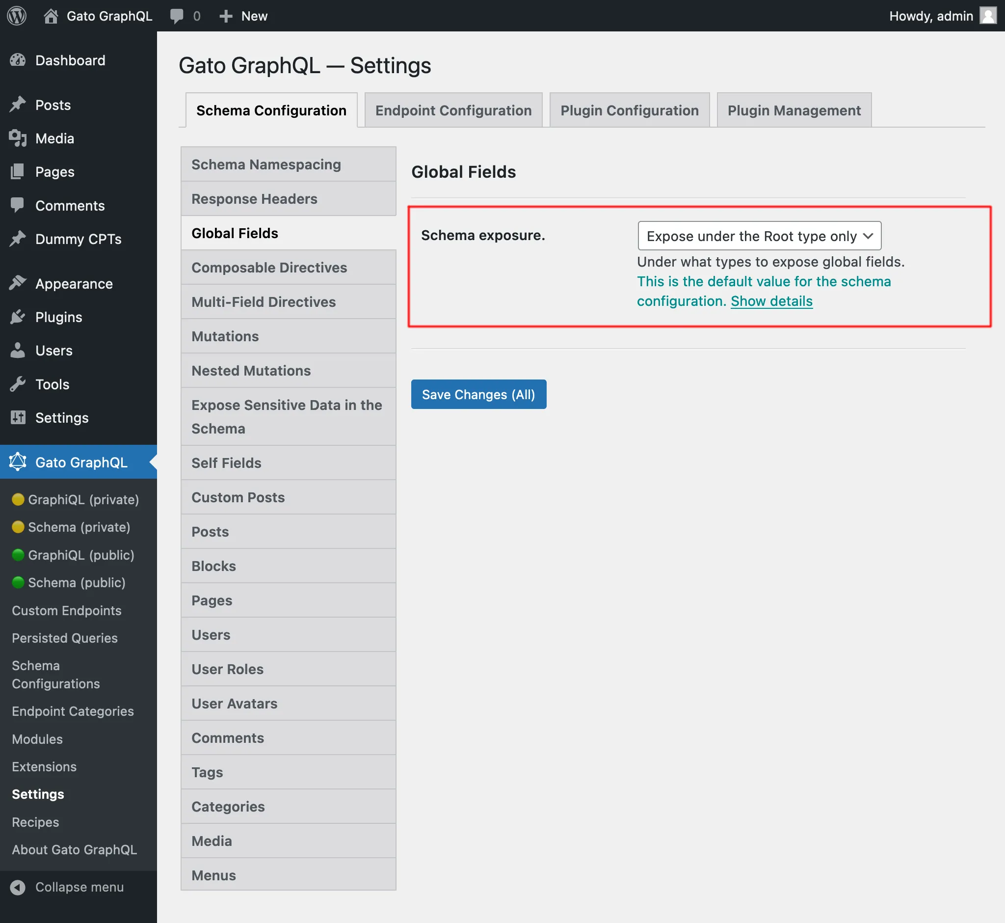The height and width of the screenshot is (923, 1005).
Task: Select Composable Directives settings section
Action: (289, 268)
